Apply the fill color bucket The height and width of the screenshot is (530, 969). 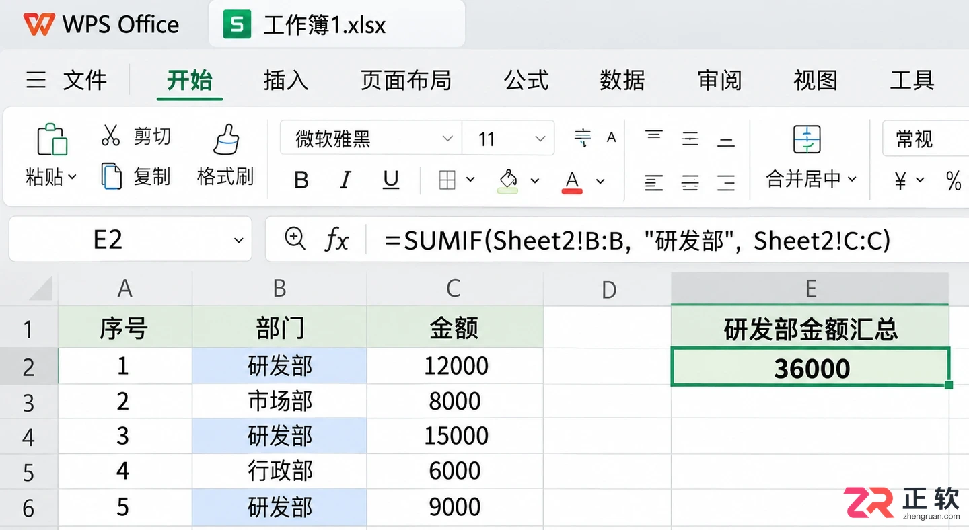click(508, 180)
